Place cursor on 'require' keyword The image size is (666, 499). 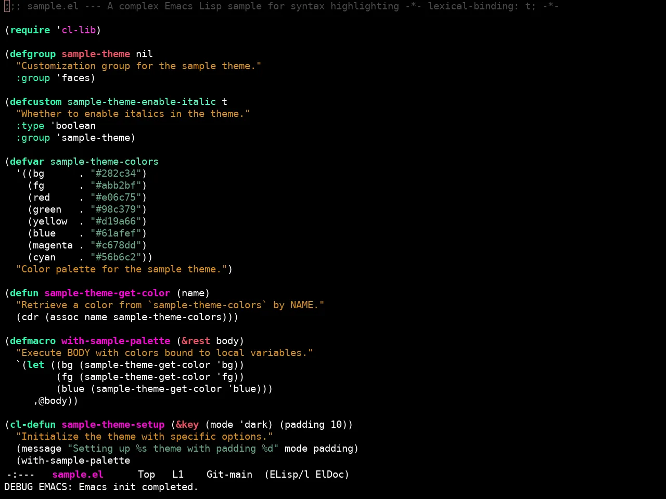click(x=30, y=30)
